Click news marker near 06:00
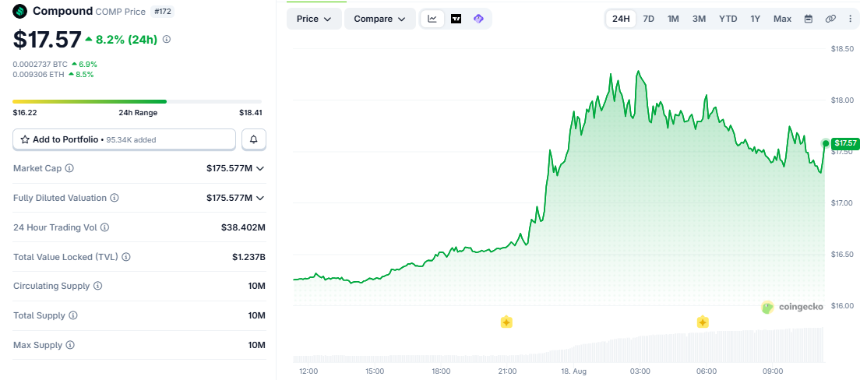This screenshot has width=867, height=380. click(703, 322)
